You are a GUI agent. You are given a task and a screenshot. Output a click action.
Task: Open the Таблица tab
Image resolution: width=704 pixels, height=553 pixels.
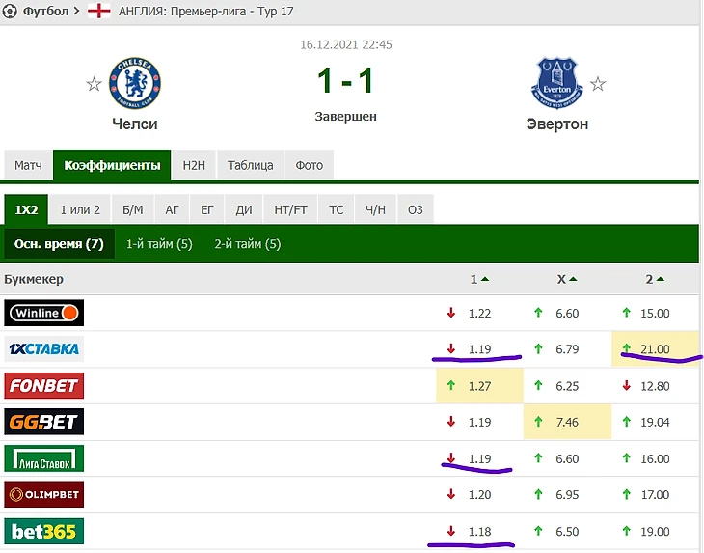[250, 165]
